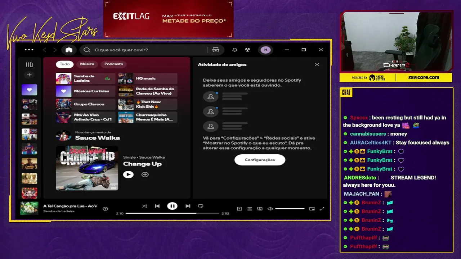Skip to next track
The height and width of the screenshot is (259, 461).
(188, 206)
